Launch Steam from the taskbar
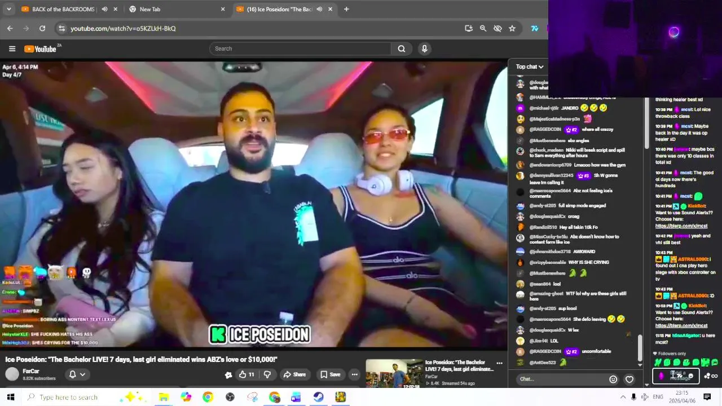 point(318,397)
